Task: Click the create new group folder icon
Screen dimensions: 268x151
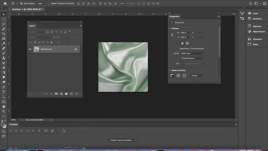Action: point(66,94)
